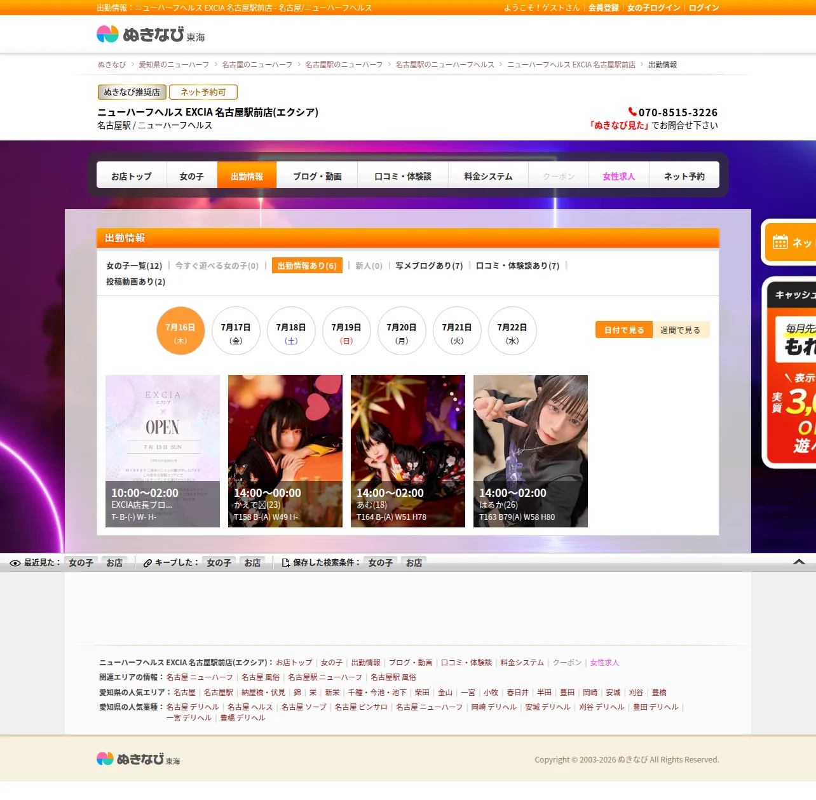
Task: Open the 14:00〜00:00 age 23 profile thumbnail
Action: (x=285, y=451)
